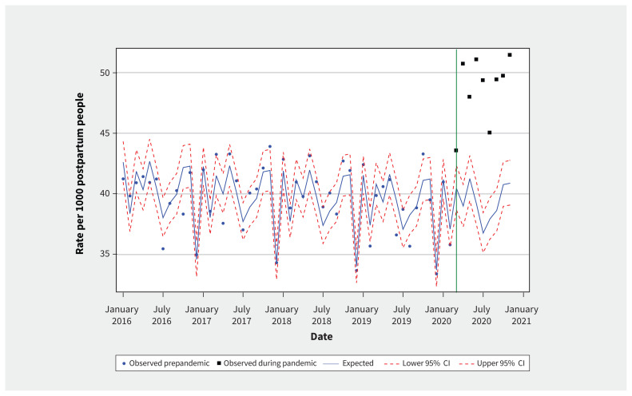Click the 'Expected' legend entry

pyautogui.click(x=349, y=363)
